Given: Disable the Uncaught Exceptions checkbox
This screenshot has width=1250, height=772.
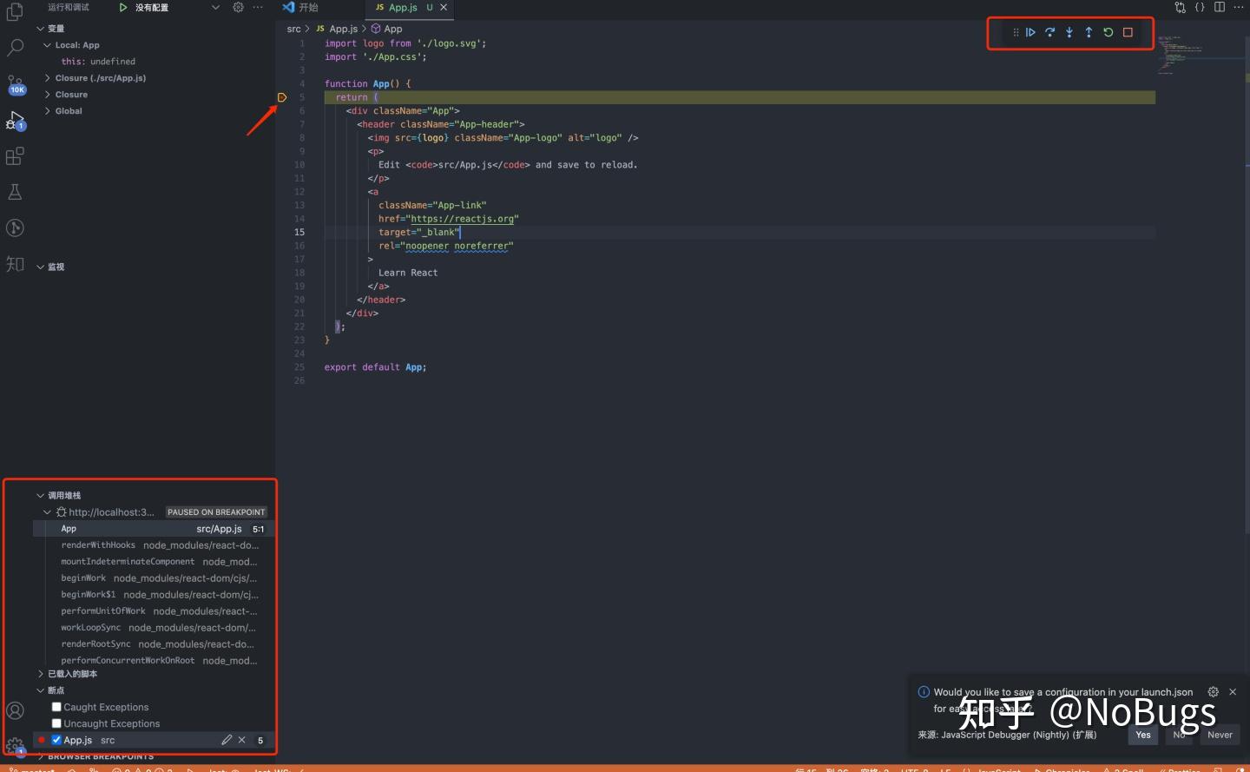Looking at the screenshot, I should point(56,723).
